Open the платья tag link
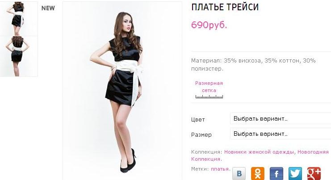Image resolution: width=331 pixels, height=180 pixels. point(219,169)
